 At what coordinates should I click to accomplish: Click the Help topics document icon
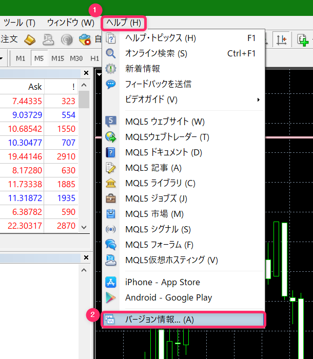111,38
